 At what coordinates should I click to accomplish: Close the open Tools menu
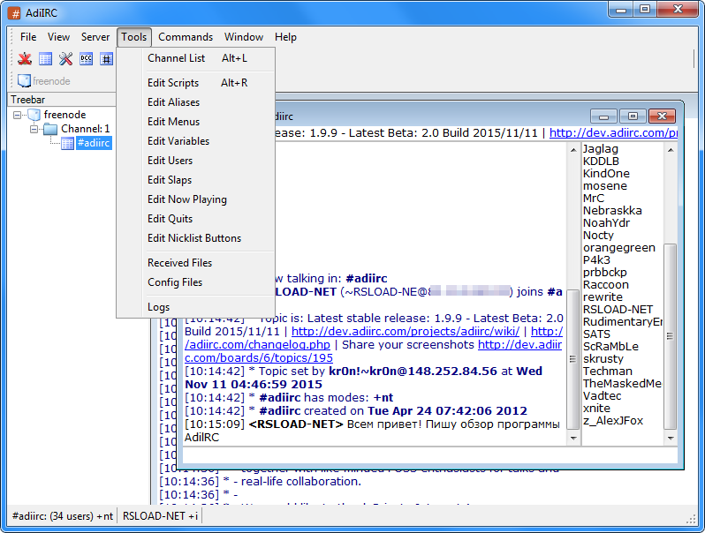(134, 37)
